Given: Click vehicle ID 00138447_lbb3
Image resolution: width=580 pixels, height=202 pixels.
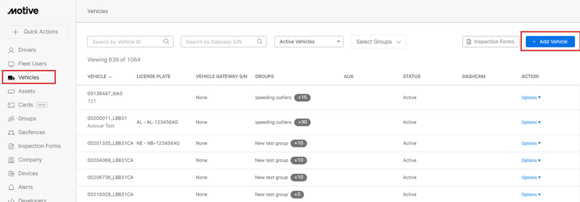Looking at the screenshot, I should coord(105,93).
